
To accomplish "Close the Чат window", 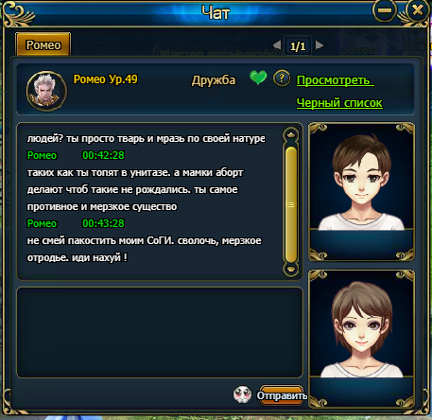I will 418,10.
